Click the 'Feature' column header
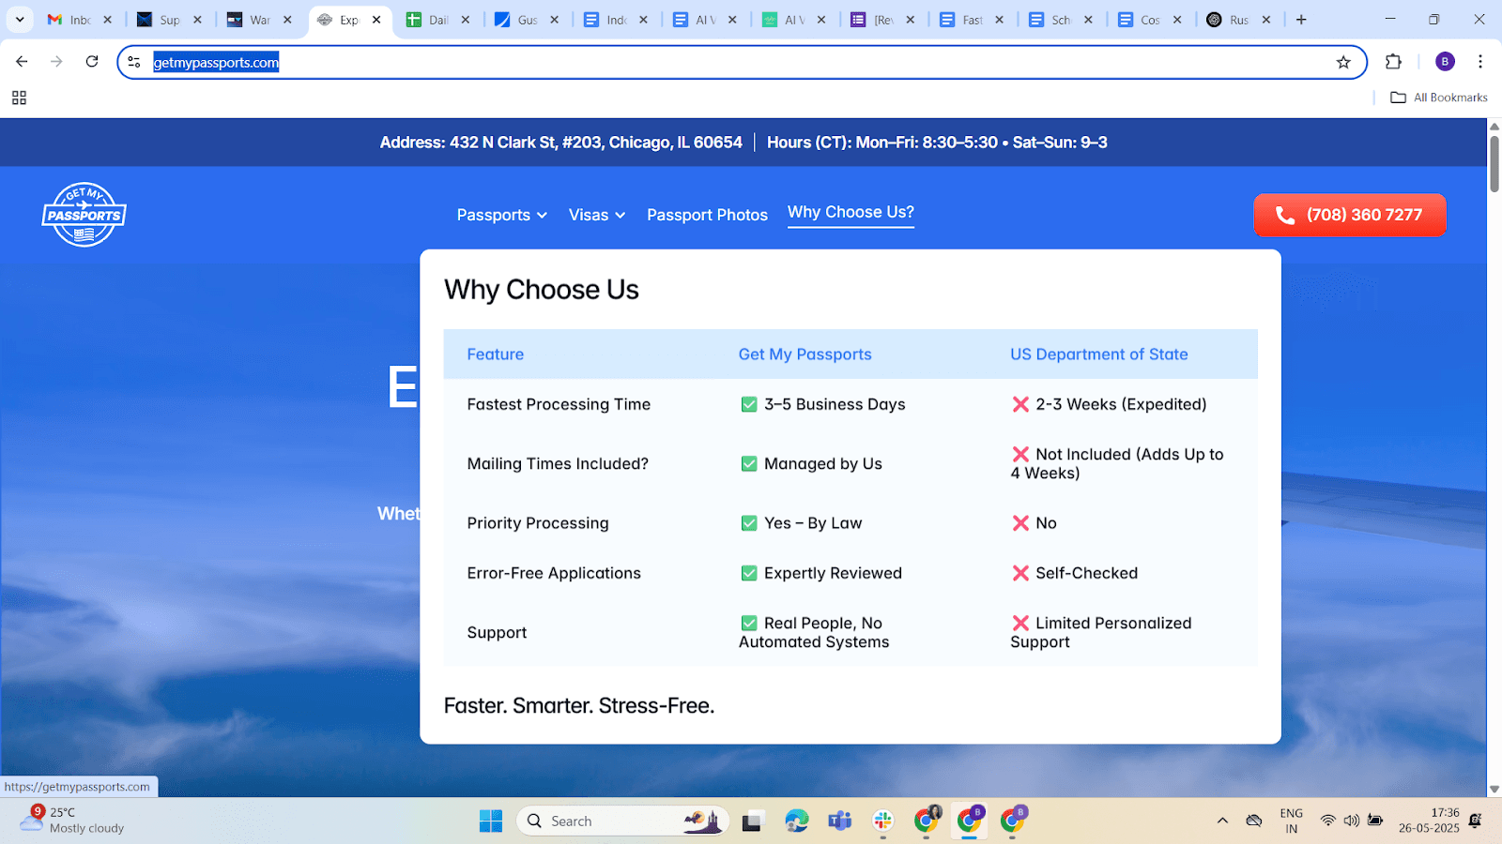This screenshot has height=844, width=1502. pos(496,354)
